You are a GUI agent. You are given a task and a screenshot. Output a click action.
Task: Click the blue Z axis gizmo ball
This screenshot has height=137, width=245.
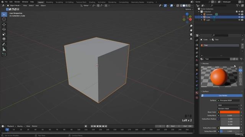click(187, 14)
